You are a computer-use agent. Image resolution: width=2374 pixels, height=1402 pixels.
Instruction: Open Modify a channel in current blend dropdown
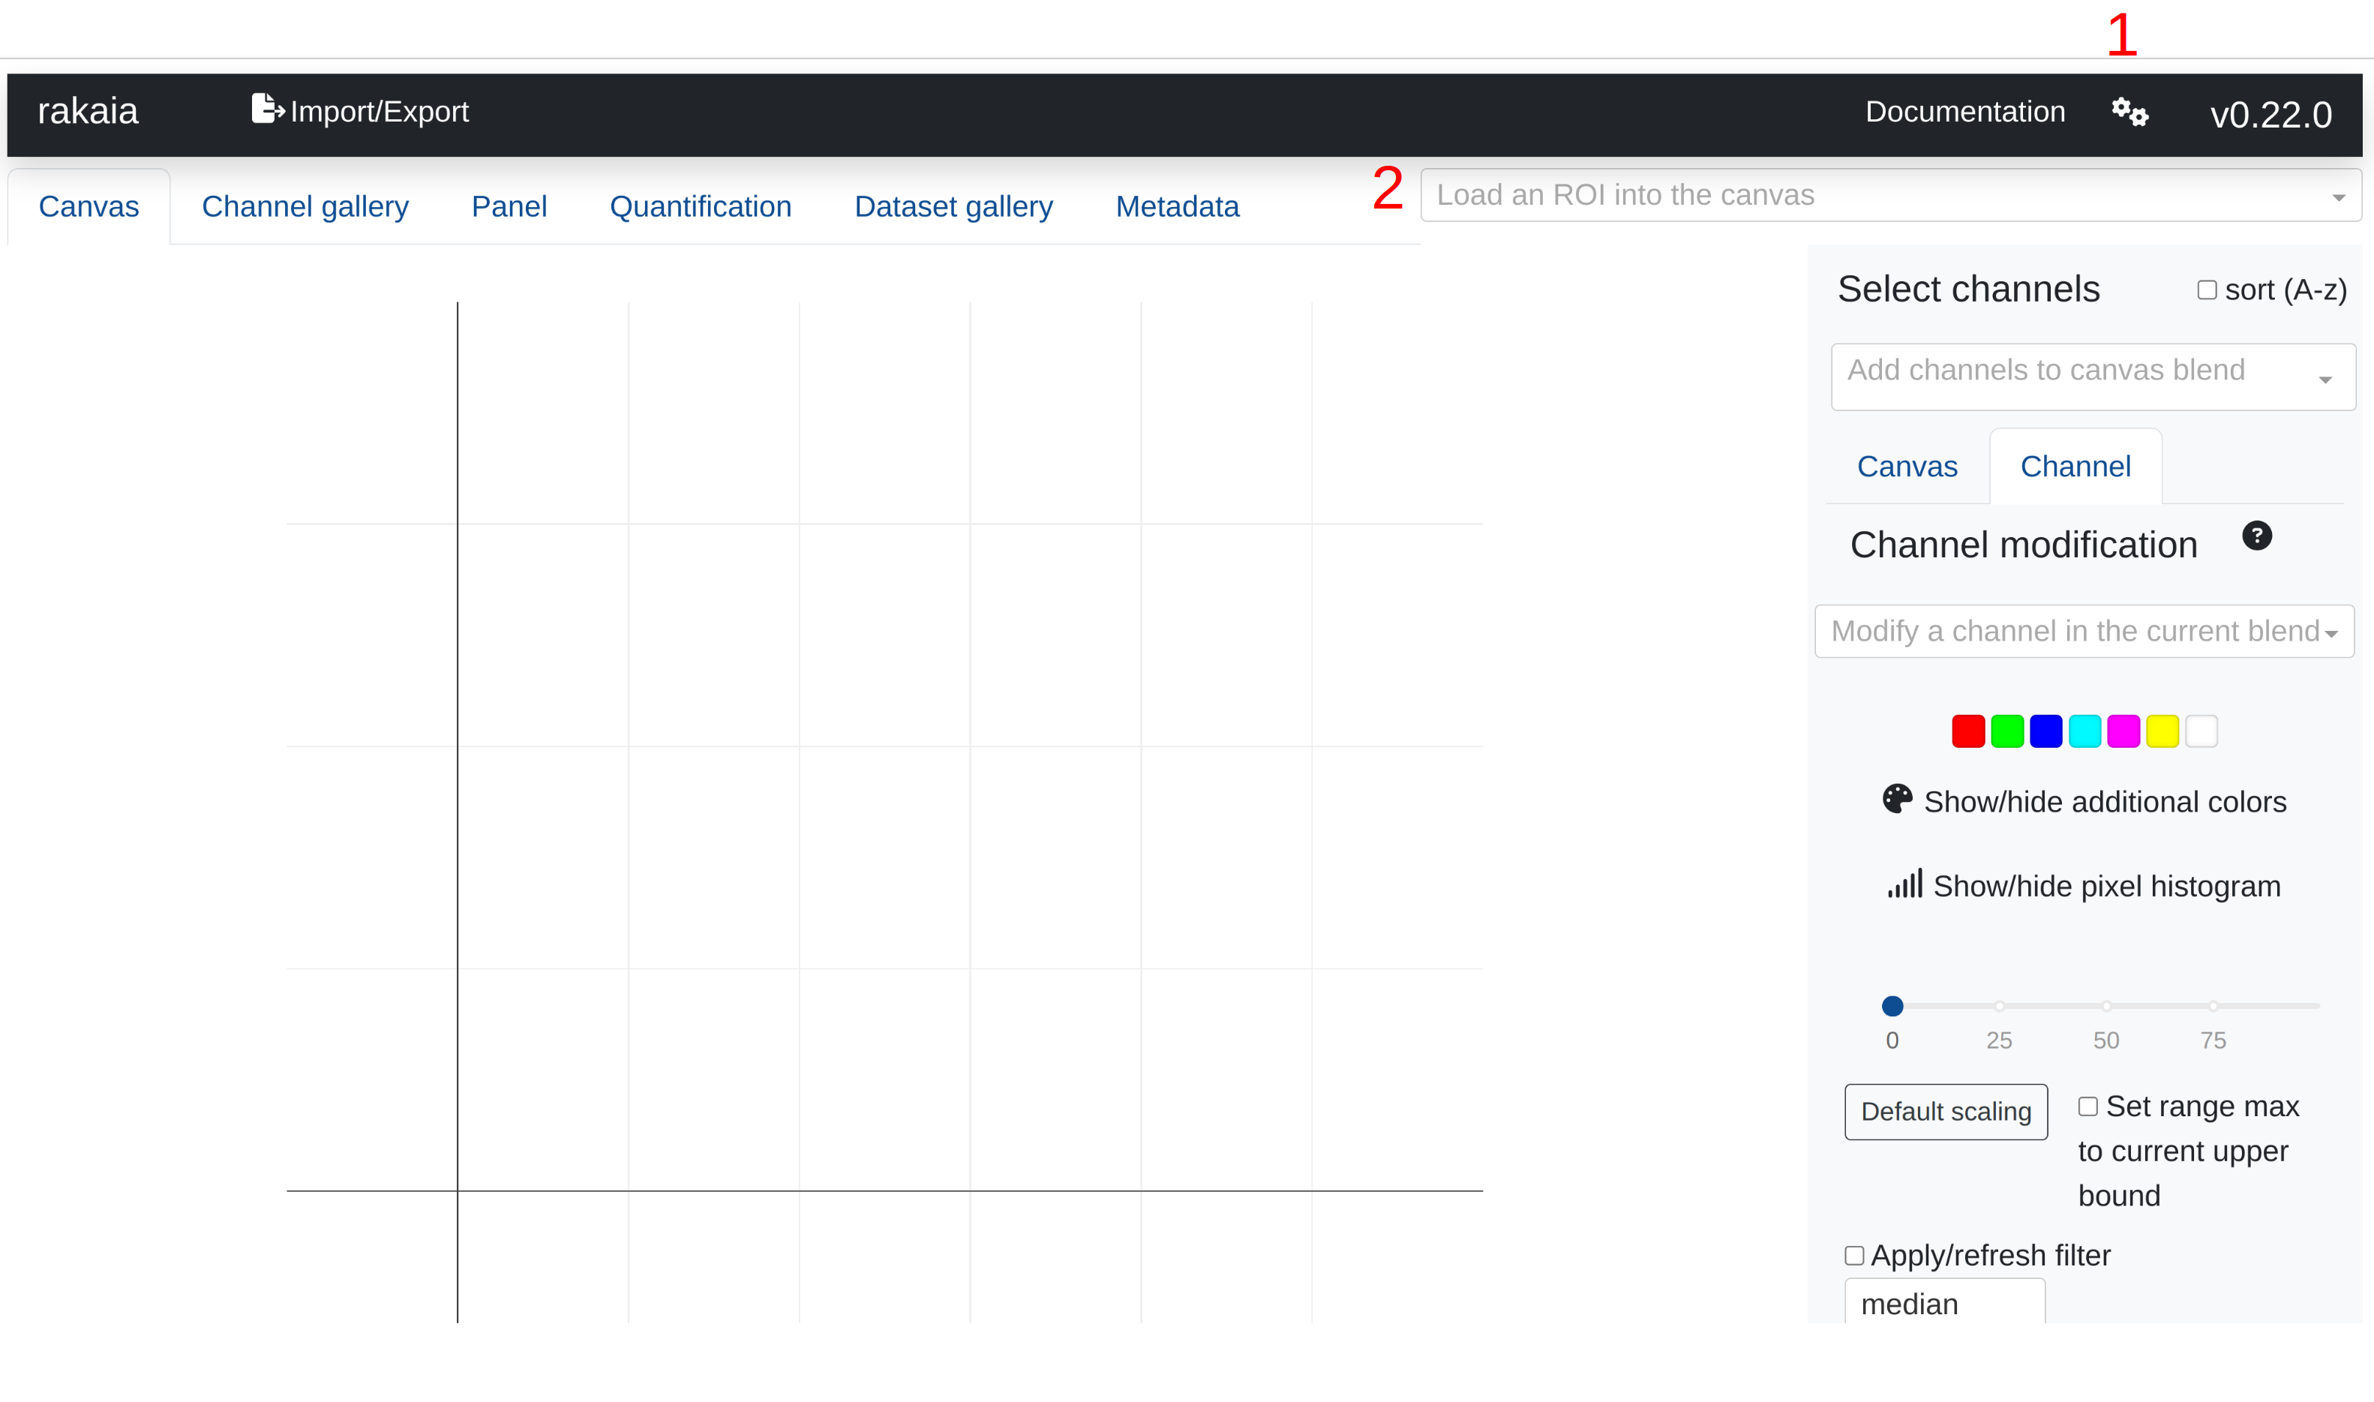click(2083, 631)
